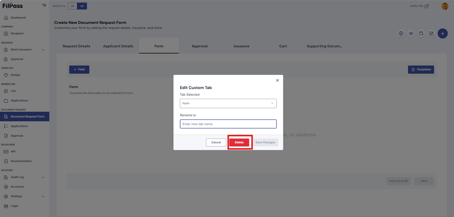Click the Save Changes button
Viewport: 454px width, 217px height.
tap(265, 143)
